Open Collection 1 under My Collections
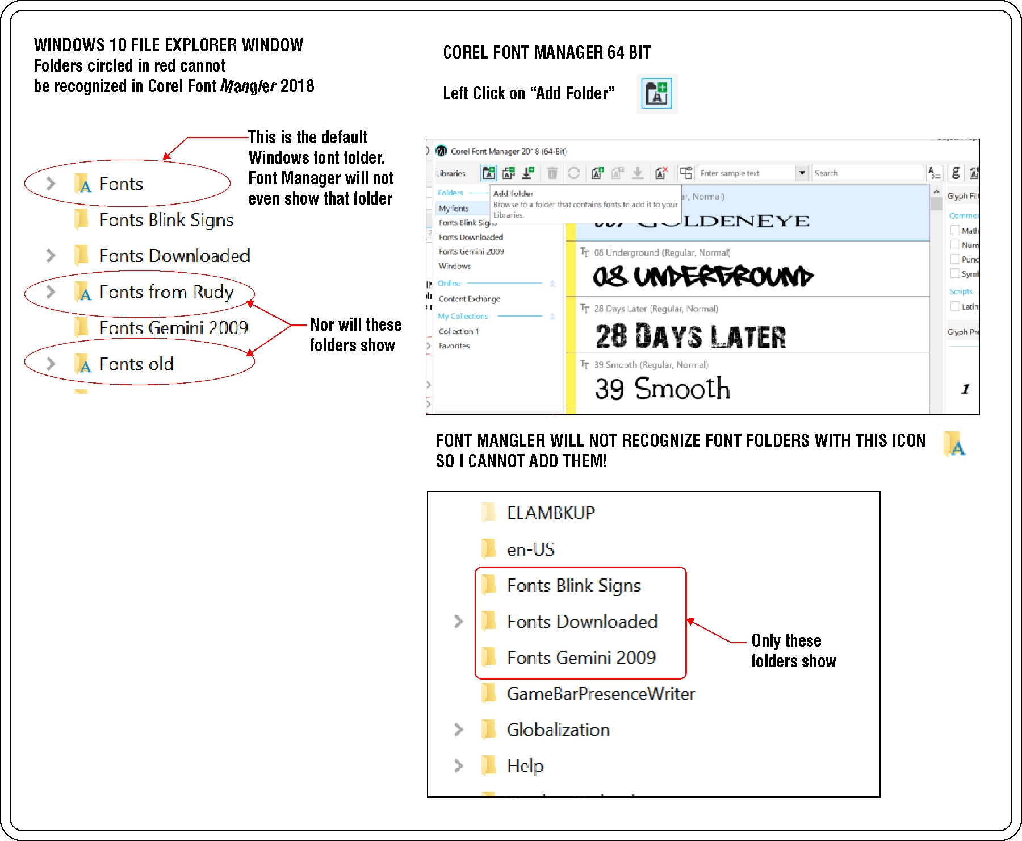This screenshot has height=841, width=1022. pyautogui.click(x=458, y=331)
